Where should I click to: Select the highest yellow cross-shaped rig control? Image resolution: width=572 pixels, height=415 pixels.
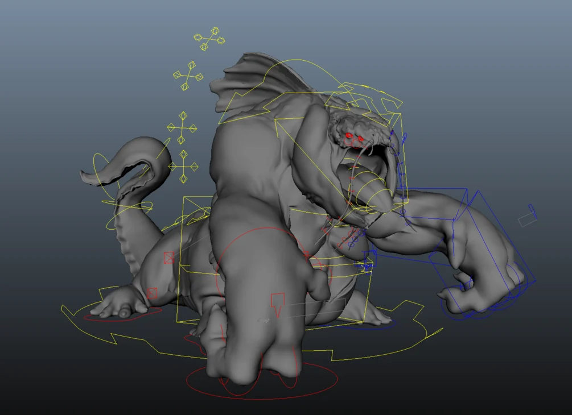tap(209, 39)
